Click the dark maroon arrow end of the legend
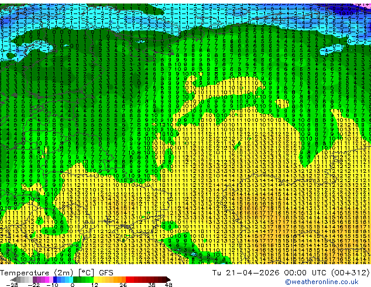This screenshot has height=287, width=371. click(x=168, y=279)
